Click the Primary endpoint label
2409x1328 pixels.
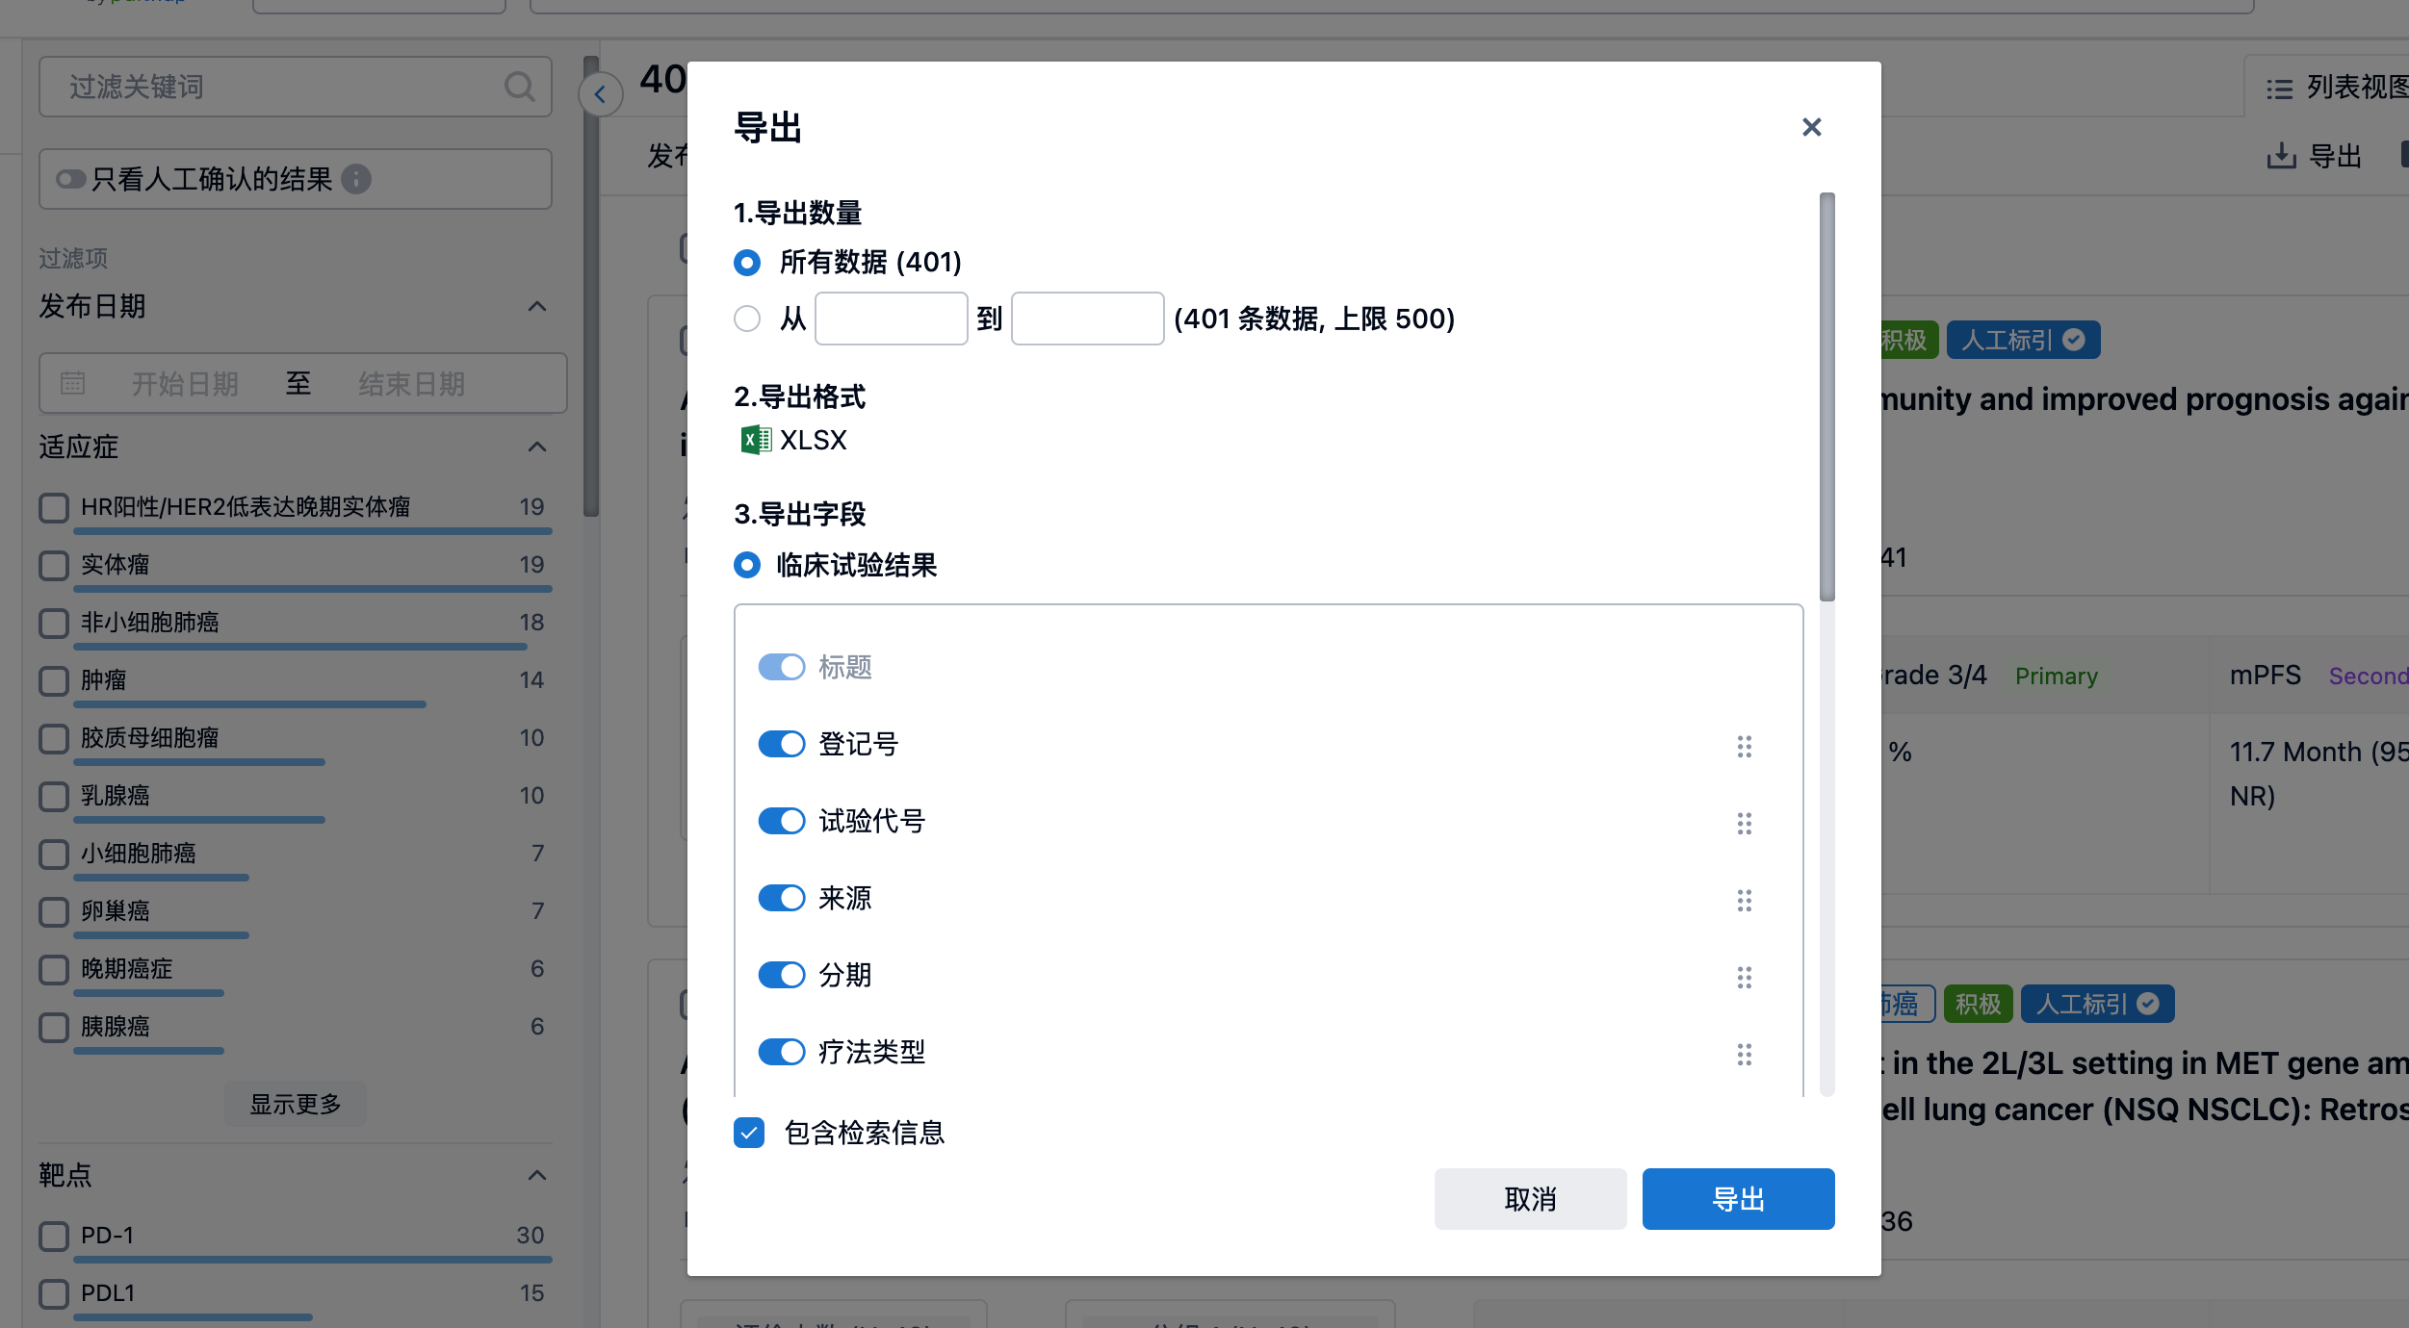pyautogui.click(x=2056, y=676)
